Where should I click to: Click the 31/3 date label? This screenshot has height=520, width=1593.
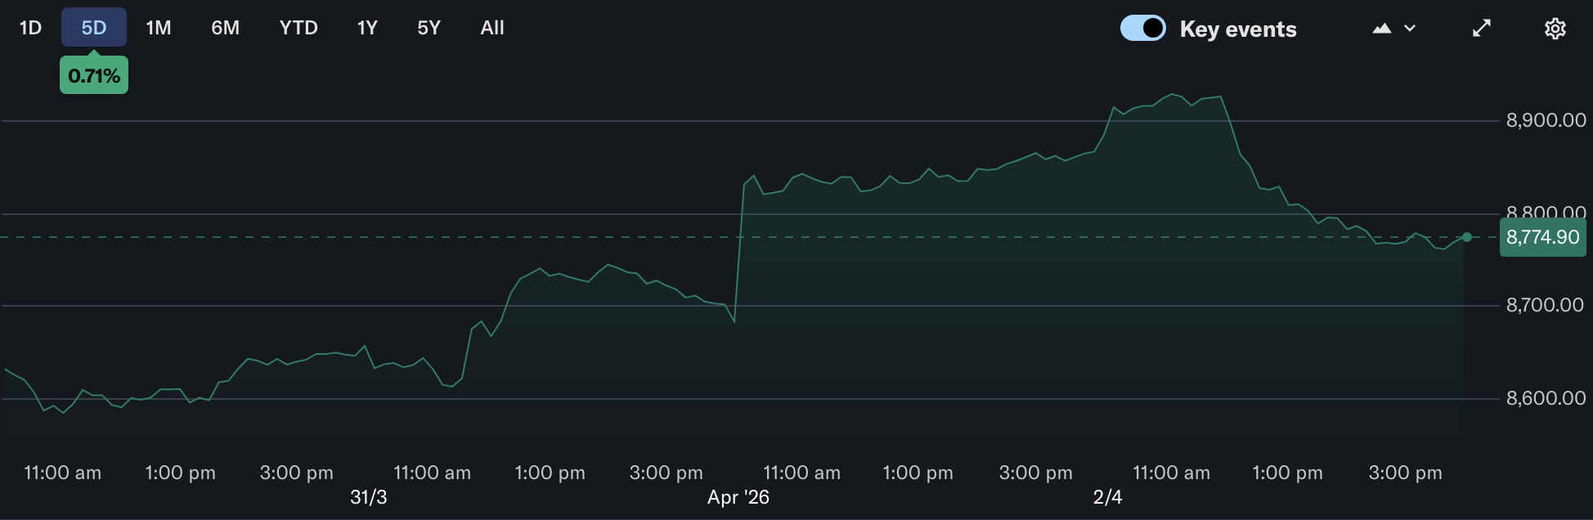(x=369, y=497)
